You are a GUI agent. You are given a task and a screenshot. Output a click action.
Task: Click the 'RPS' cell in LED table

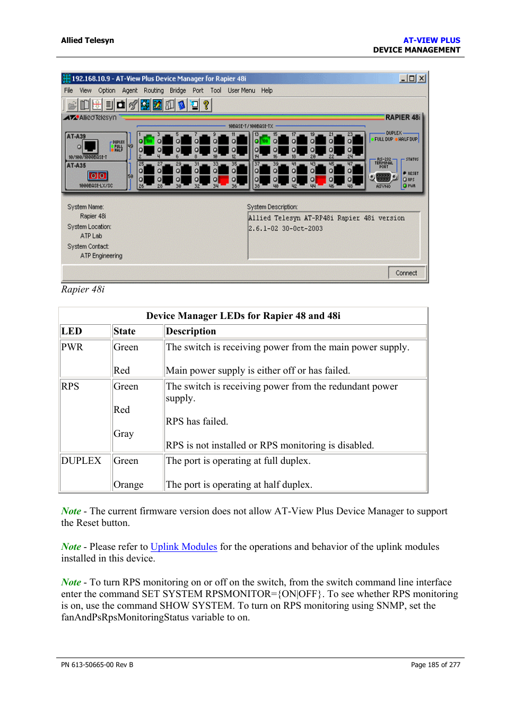tap(85, 415)
